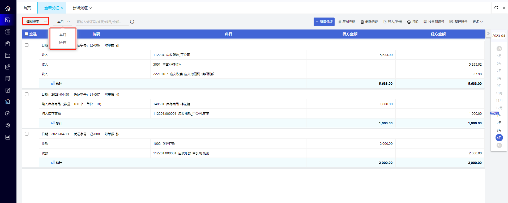Click the 2023 year badge in the month timeline
This screenshot has width=508, height=203.
click(494, 113)
